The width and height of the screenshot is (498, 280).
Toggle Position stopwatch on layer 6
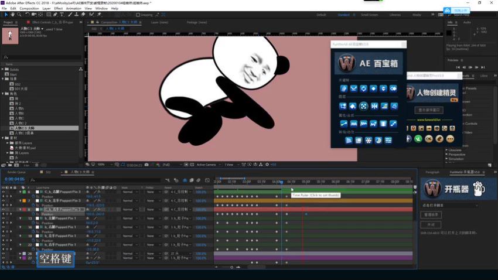click(x=33, y=196)
